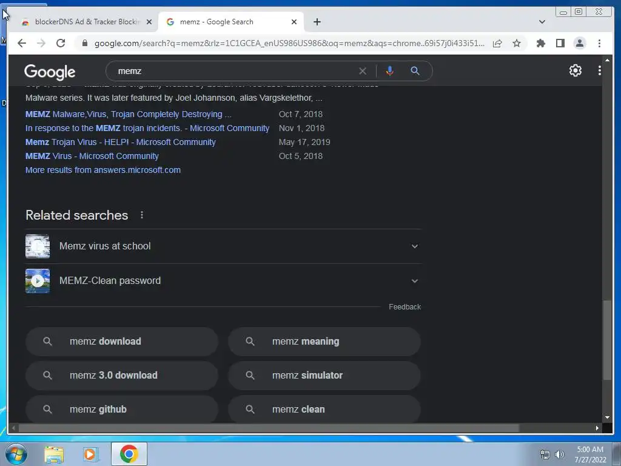The width and height of the screenshot is (621, 466).
Task: Open the Chrome profile avatar
Action: pos(579,43)
